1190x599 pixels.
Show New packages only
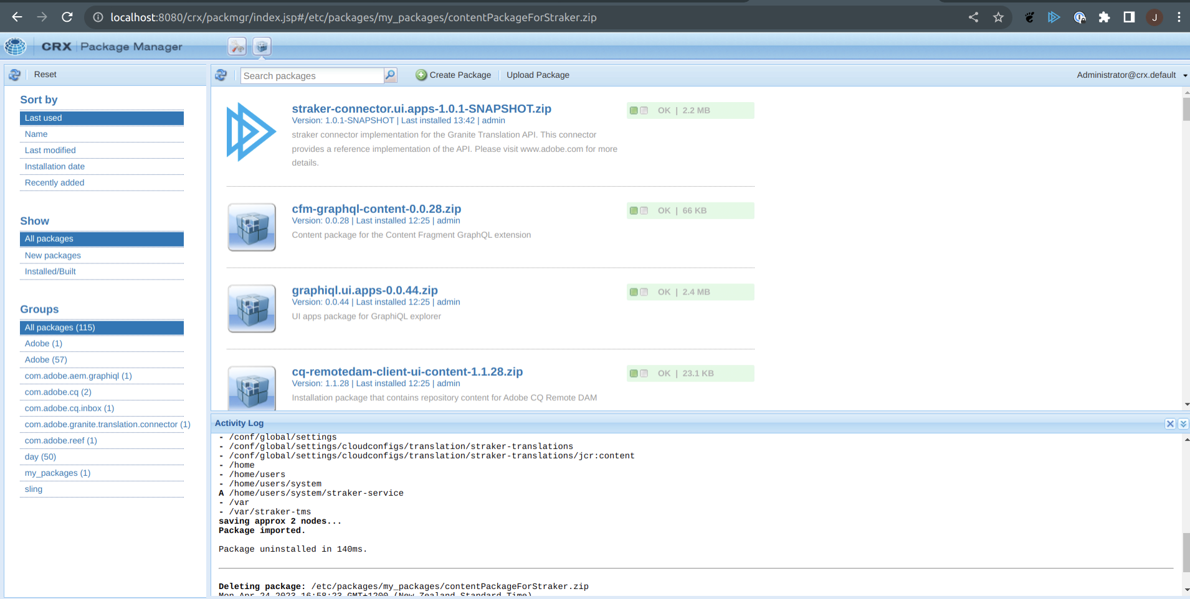tap(102, 256)
